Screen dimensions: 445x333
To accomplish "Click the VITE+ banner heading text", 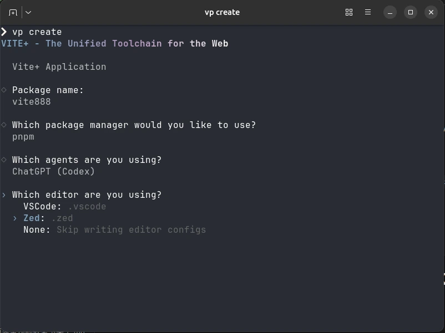I will point(115,44).
